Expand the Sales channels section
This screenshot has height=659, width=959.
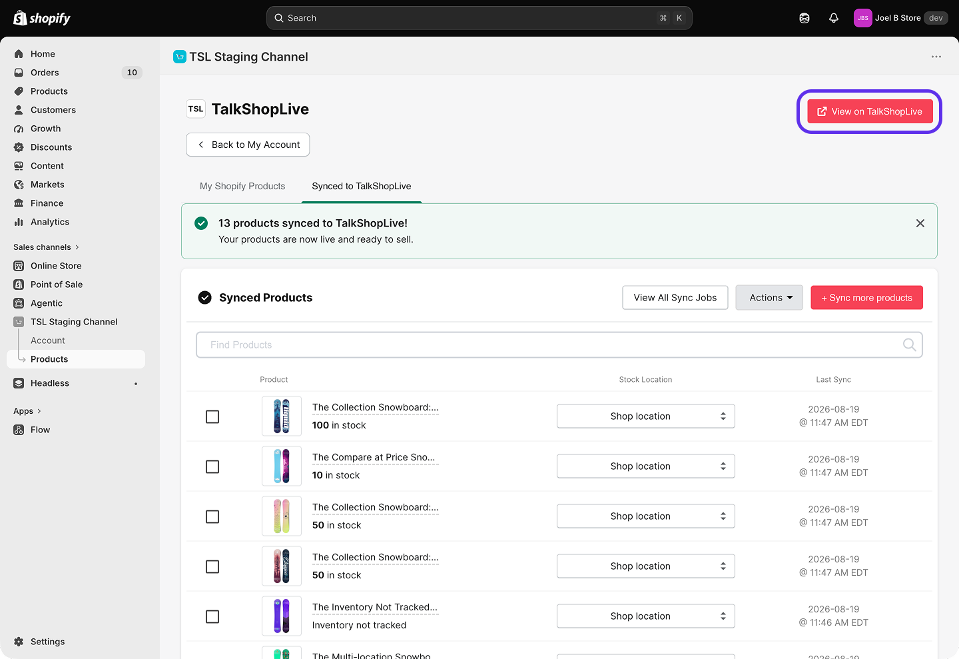(46, 247)
